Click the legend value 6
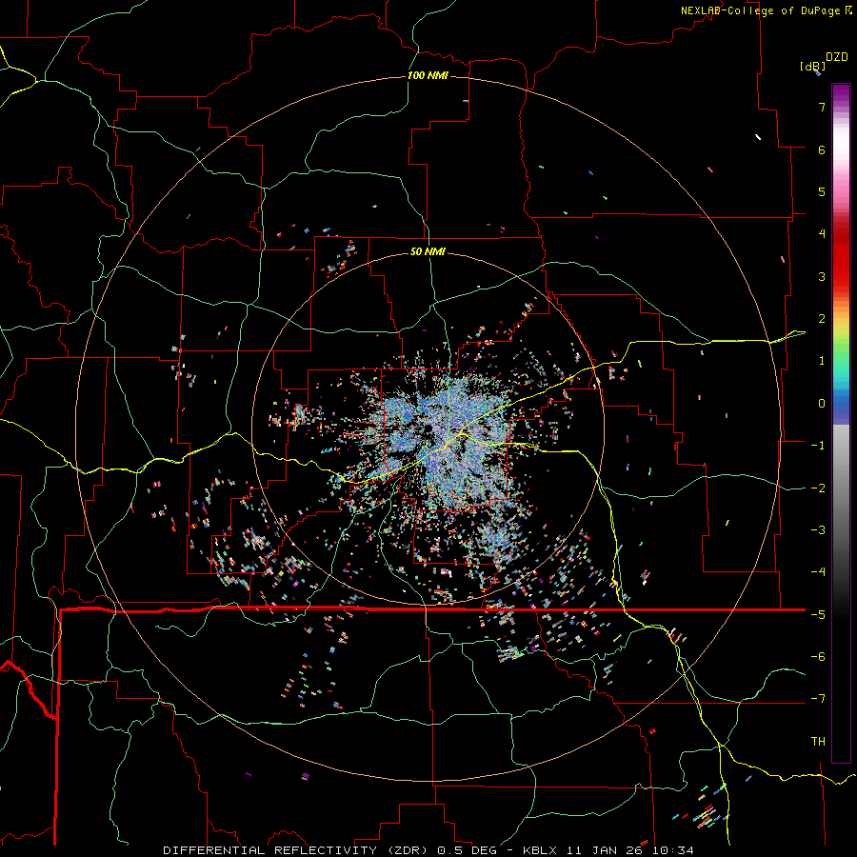The image size is (857, 857). [822, 149]
